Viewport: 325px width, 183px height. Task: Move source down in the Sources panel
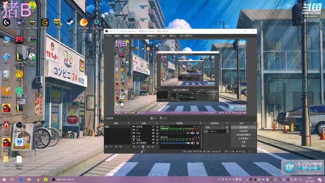coord(153,147)
